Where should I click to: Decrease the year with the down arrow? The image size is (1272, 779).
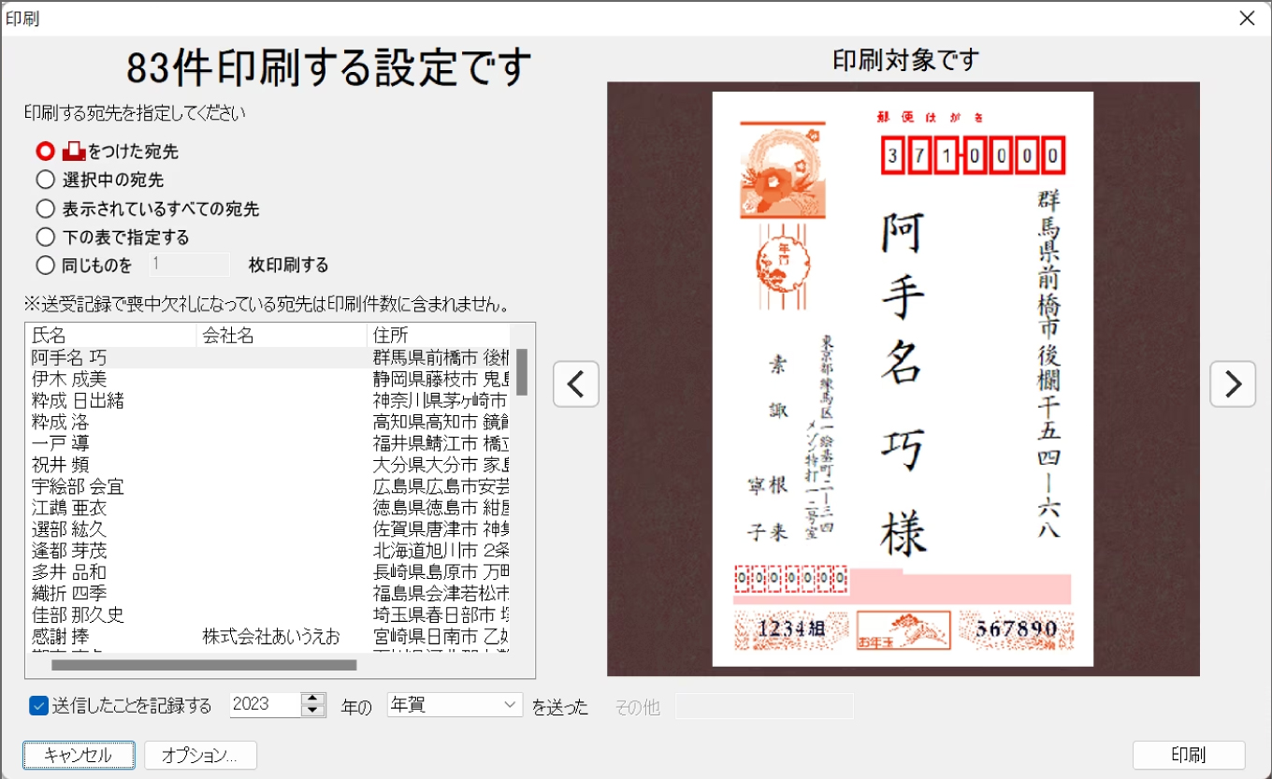pyautogui.click(x=313, y=711)
